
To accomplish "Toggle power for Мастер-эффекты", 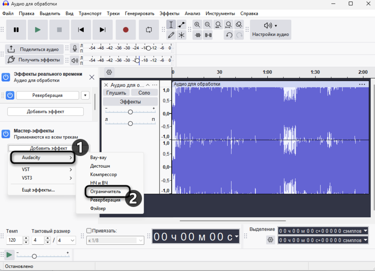I will 6,134.
